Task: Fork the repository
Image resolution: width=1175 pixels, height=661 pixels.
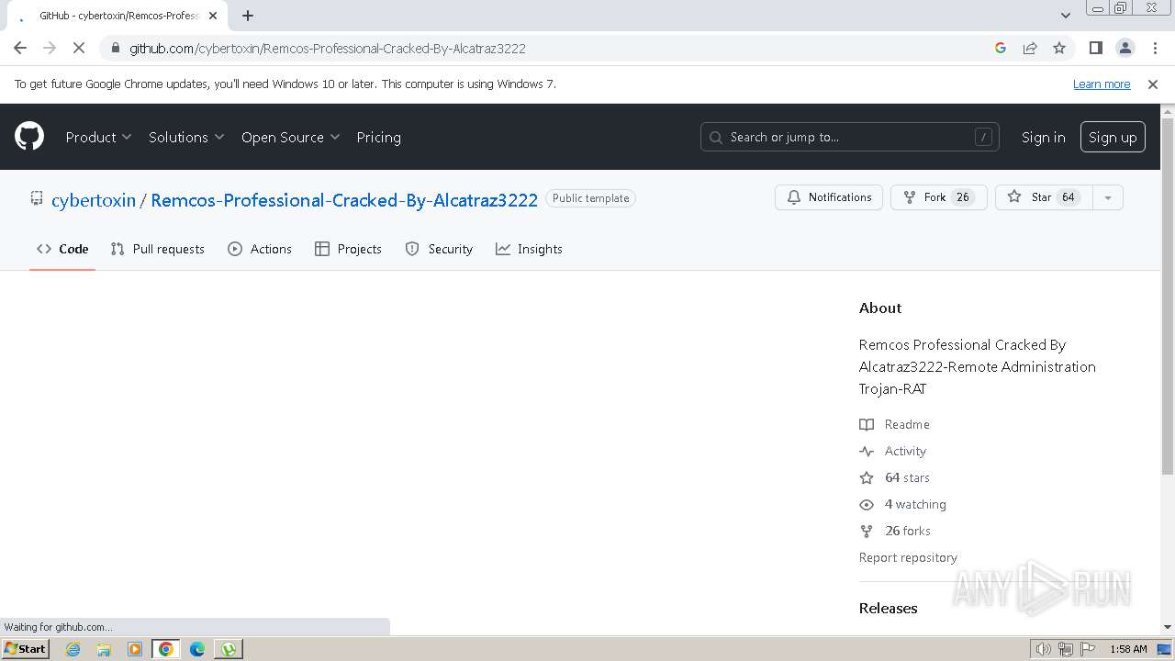Action: [x=938, y=197]
